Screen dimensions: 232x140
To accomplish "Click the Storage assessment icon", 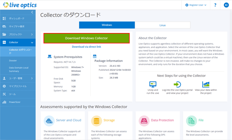I will pyautogui.click(x=97, y=121).
